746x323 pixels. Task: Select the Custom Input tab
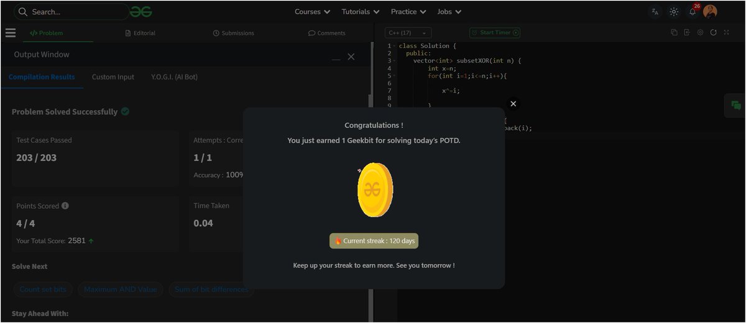113,77
